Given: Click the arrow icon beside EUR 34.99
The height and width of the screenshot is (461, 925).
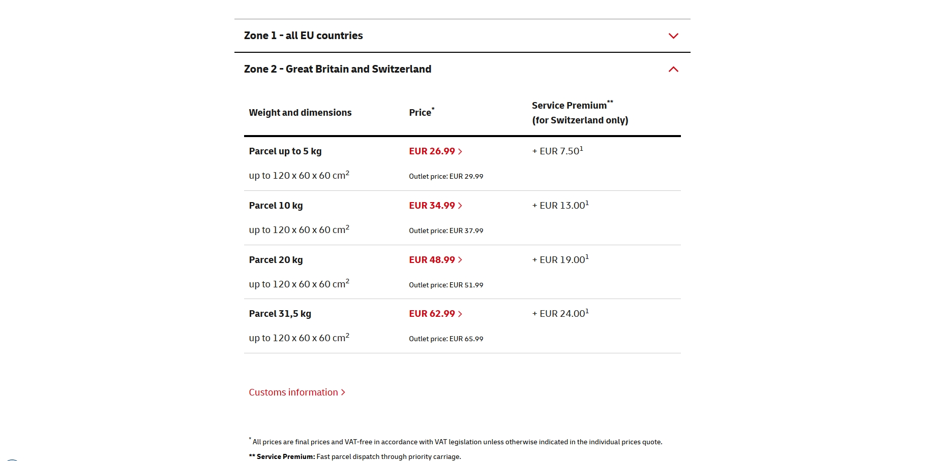Looking at the screenshot, I should (x=460, y=206).
